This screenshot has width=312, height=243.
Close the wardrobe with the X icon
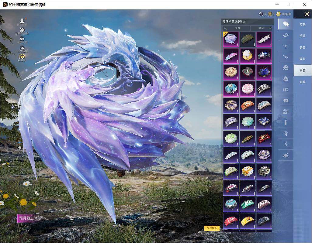307,14
